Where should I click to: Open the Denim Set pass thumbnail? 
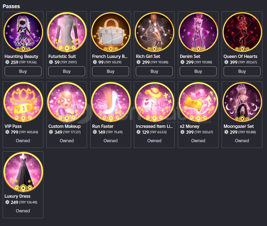(198, 32)
